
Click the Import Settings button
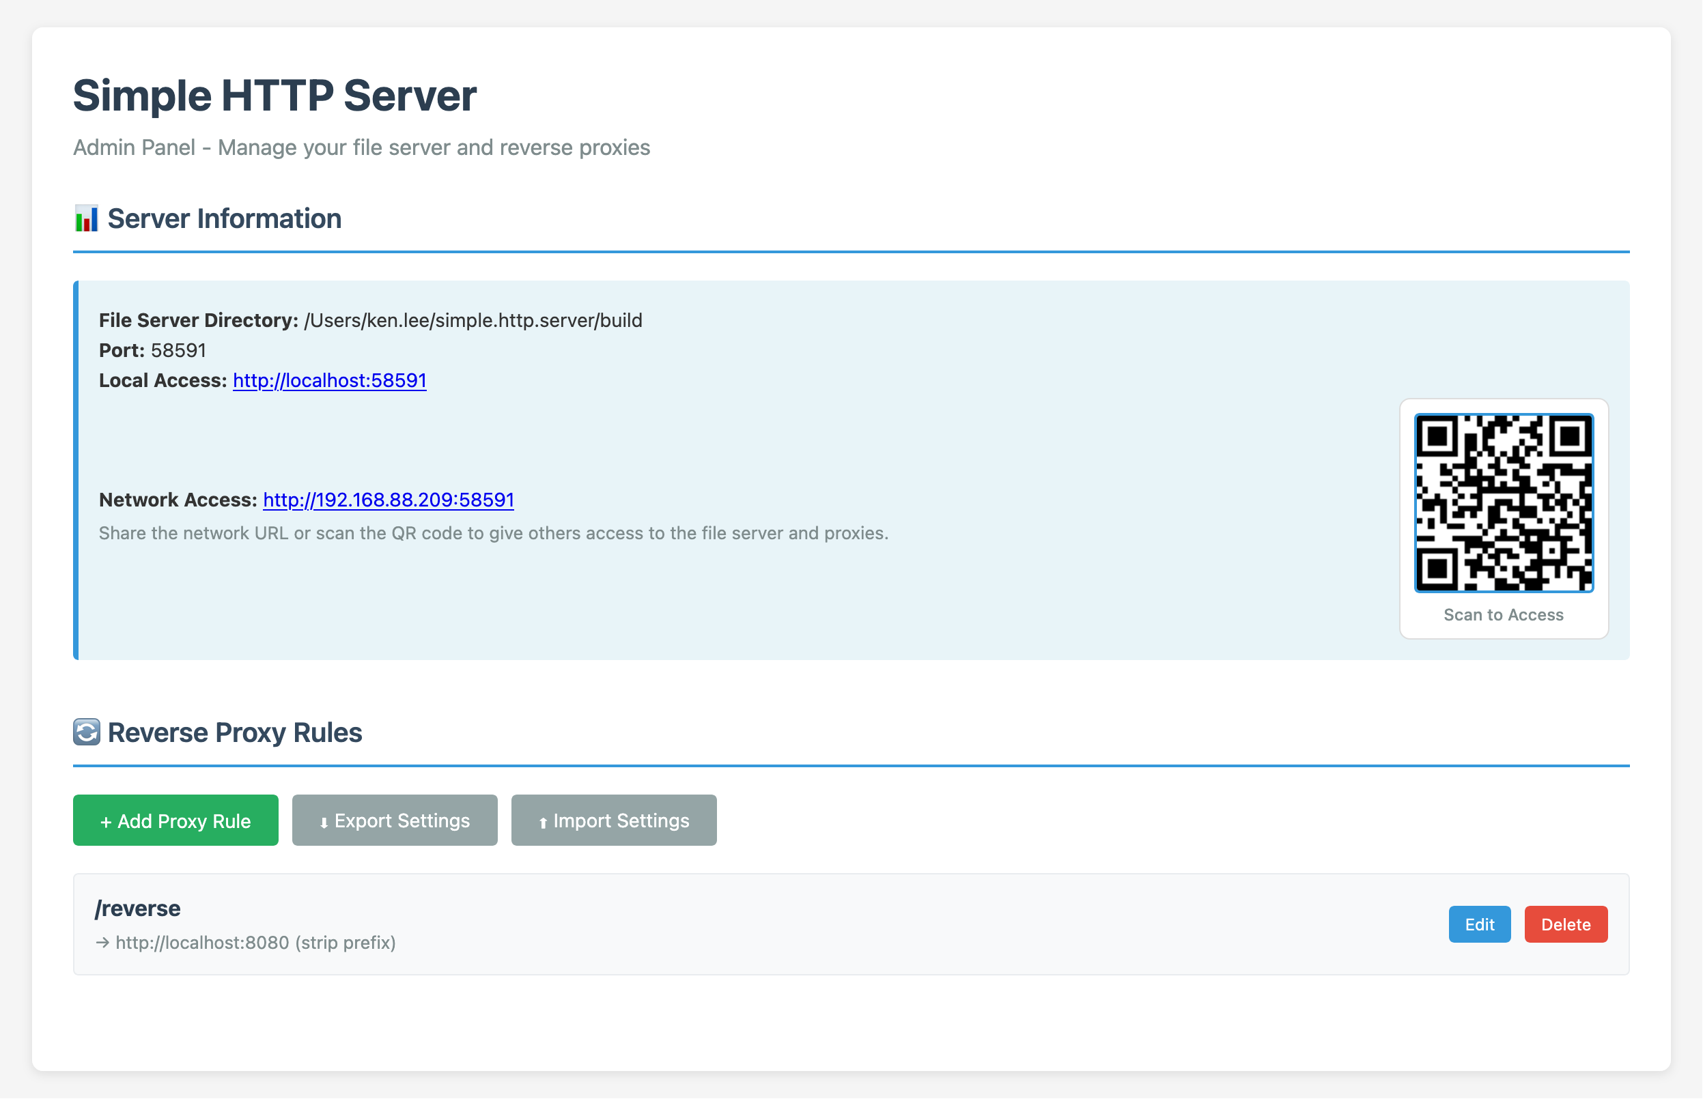[x=613, y=820]
